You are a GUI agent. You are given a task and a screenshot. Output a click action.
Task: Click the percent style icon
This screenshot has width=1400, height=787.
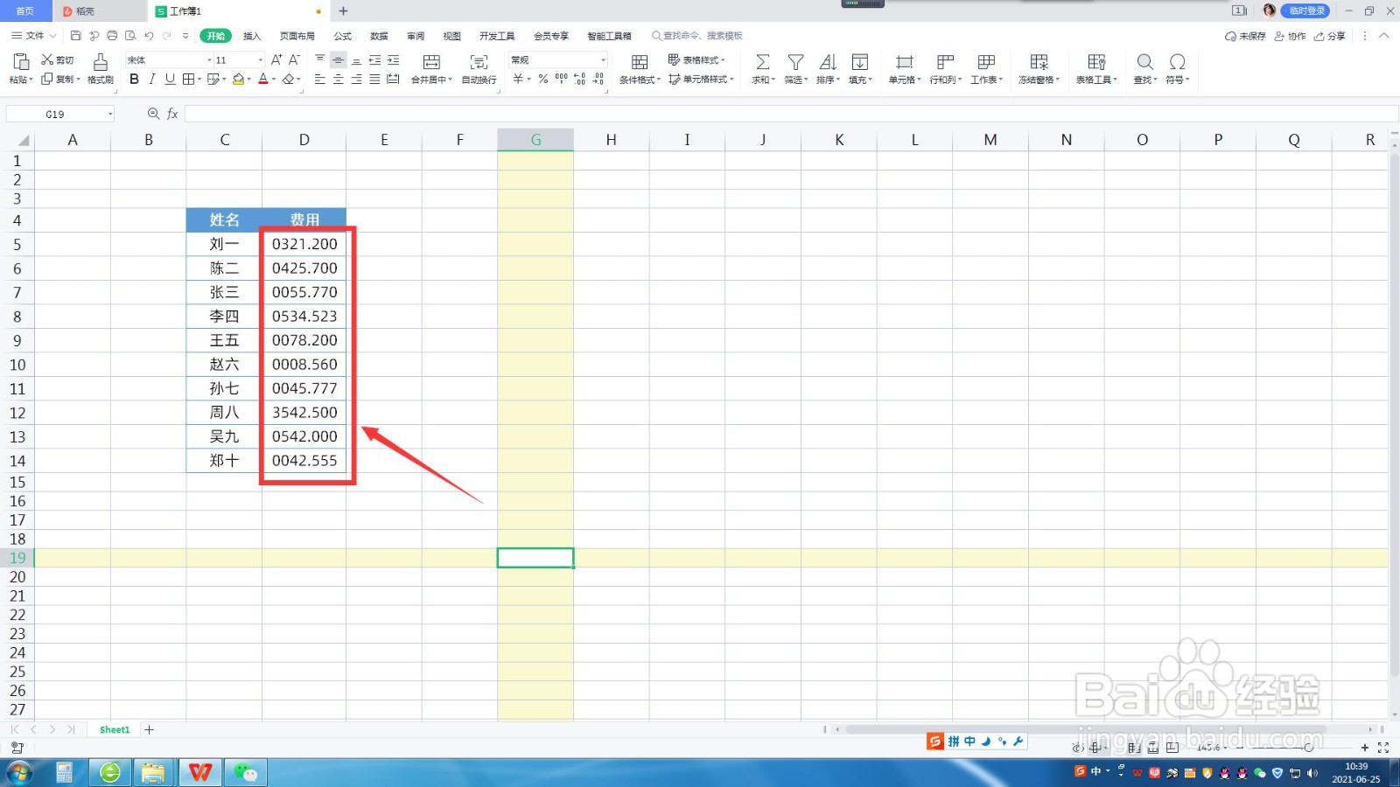543,79
